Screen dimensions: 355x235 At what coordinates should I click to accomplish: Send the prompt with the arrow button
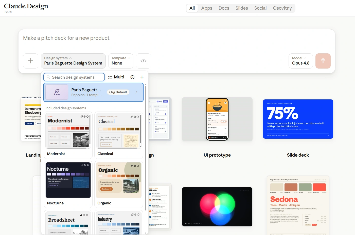point(323,61)
